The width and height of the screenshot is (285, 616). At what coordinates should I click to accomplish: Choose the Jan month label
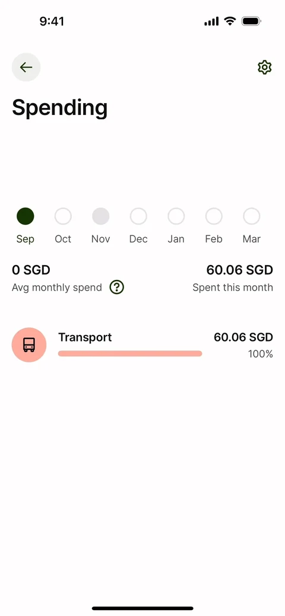[176, 239]
